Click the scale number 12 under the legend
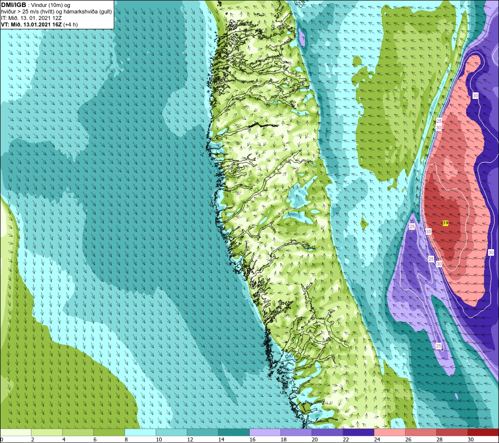The width and height of the screenshot is (499, 443). [x=190, y=440]
